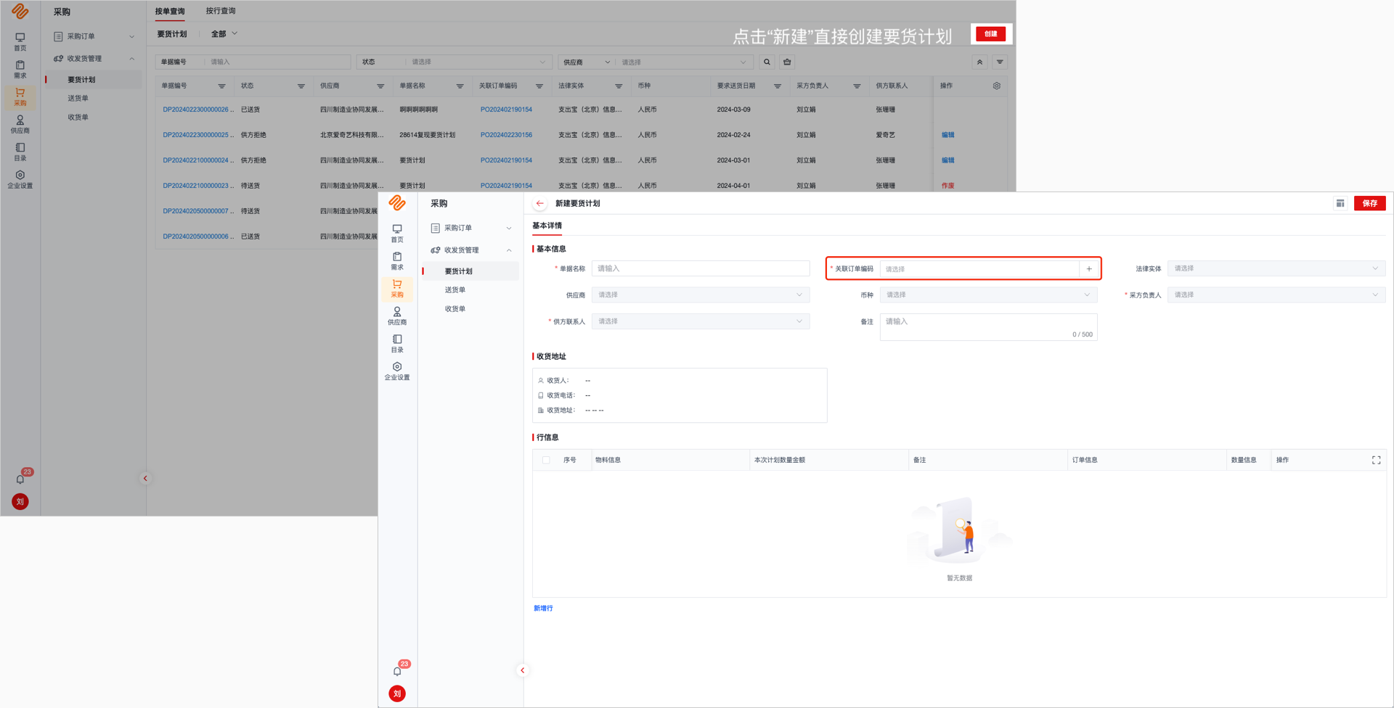Click 单据编号 column filter icon
This screenshot has width=1394, height=708.
pos(221,86)
